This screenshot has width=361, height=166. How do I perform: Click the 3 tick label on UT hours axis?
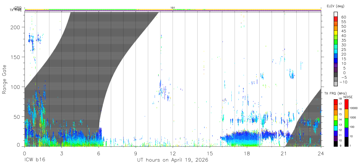pyautogui.click(x=61, y=153)
